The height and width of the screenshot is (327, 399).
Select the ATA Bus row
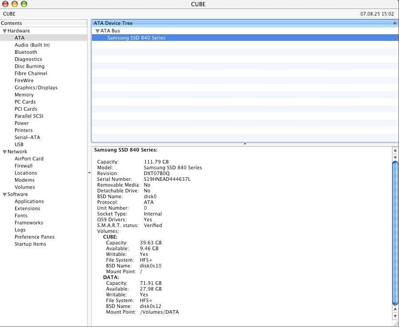pyautogui.click(x=245, y=31)
